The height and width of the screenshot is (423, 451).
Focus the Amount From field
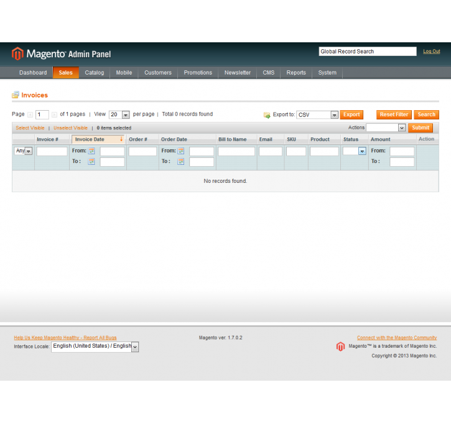[402, 151]
